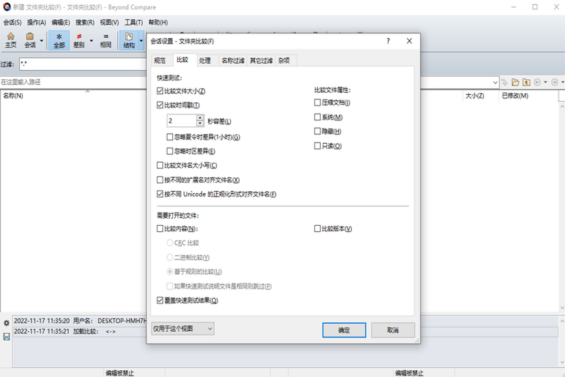Click the 相同 equals-sign icon

pos(105,40)
